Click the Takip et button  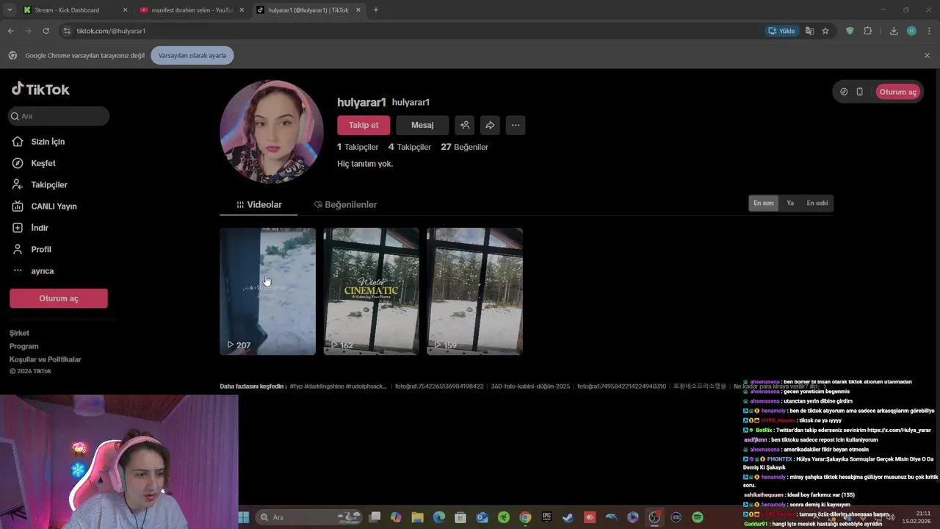point(364,125)
